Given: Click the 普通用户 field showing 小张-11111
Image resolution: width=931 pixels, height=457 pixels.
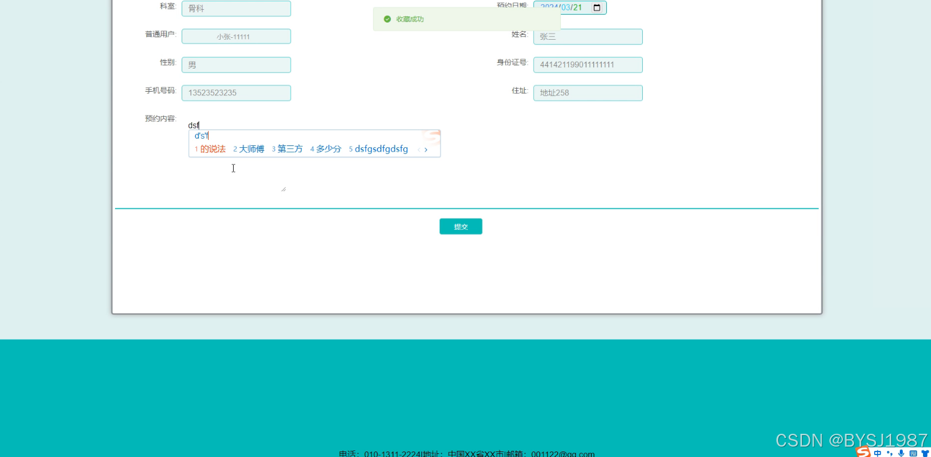Looking at the screenshot, I should [236, 37].
